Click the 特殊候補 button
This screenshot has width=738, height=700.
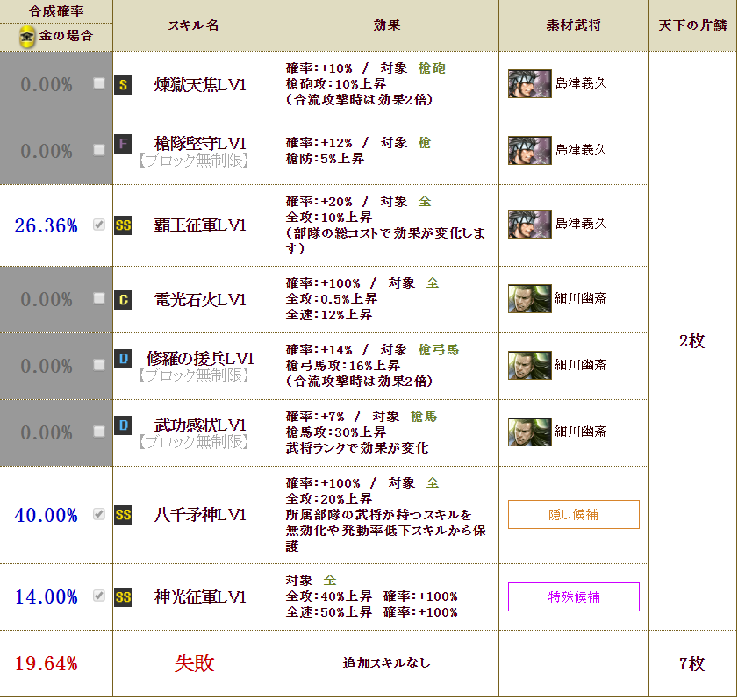tap(574, 597)
